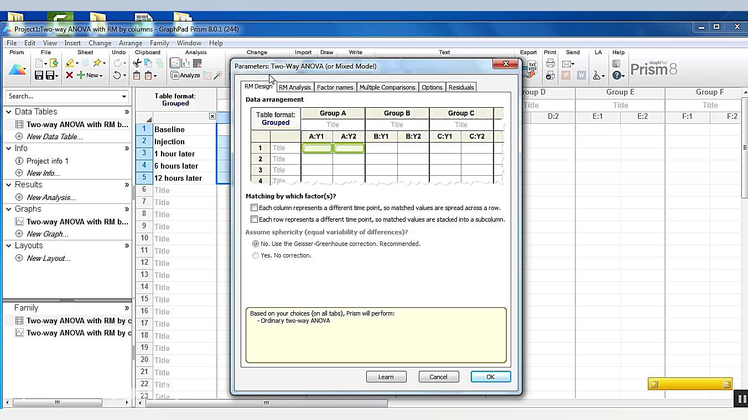This screenshot has height=420, width=748.
Task: Click the sigma rows analysis icon
Action: tap(197, 63)
